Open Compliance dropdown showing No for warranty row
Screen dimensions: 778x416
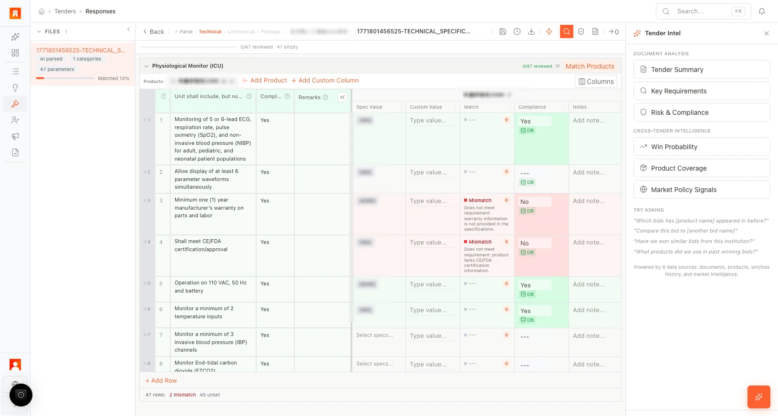535,202
